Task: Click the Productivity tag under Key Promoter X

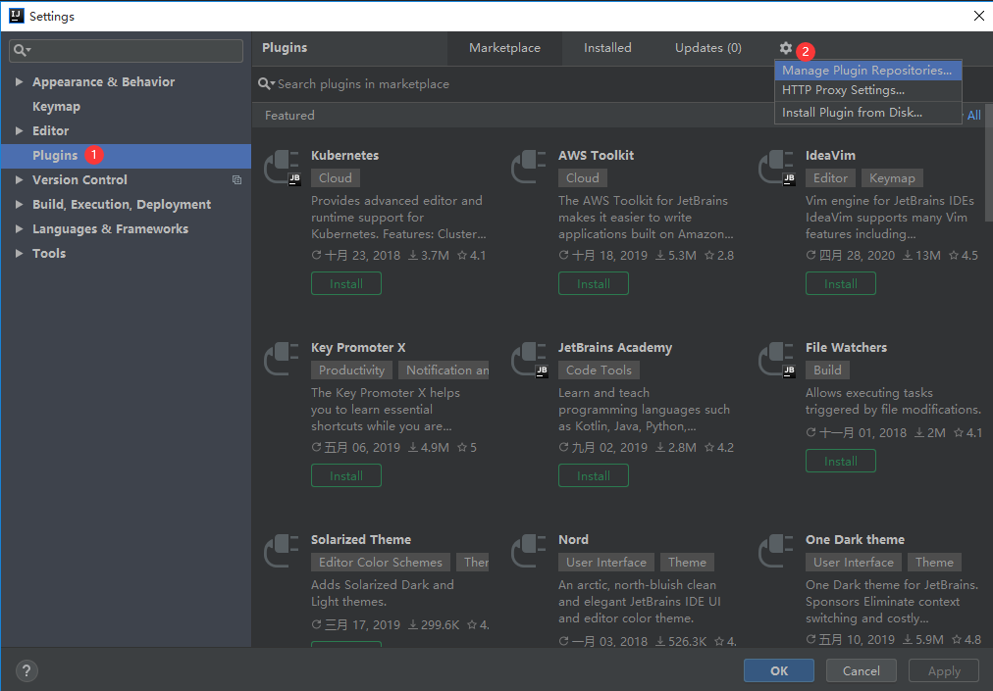Action: 351,370
